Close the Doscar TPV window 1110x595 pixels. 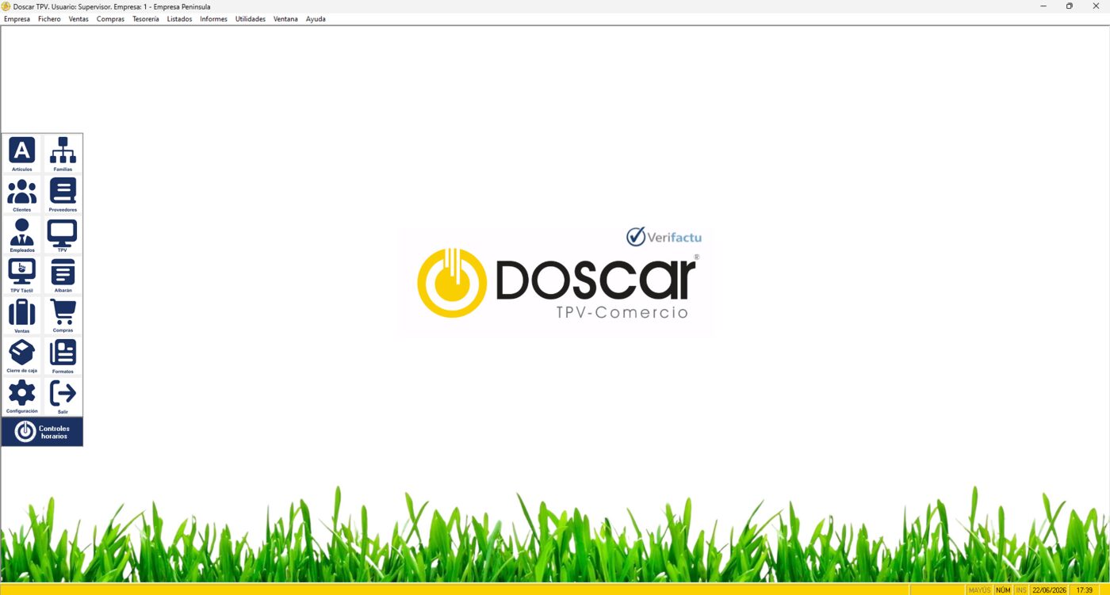point(1096,6)
